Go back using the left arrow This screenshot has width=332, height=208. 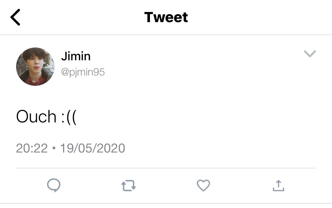tap(15, 17)
